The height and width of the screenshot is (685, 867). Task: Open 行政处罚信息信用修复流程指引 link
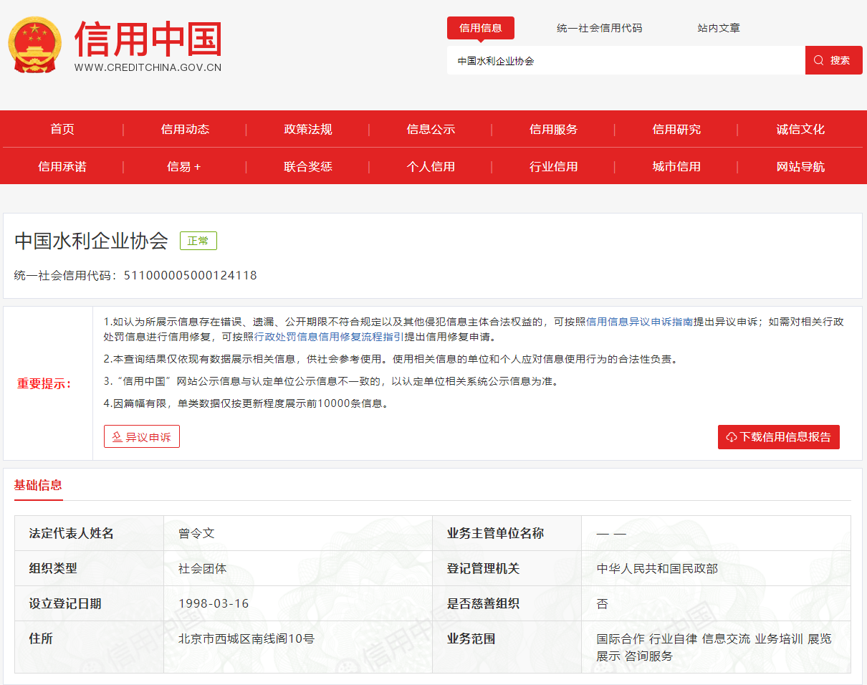[x=329, y=337]
